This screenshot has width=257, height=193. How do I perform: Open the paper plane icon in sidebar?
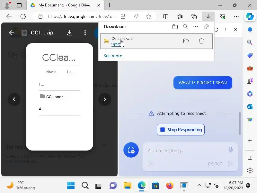coord(250,120)
